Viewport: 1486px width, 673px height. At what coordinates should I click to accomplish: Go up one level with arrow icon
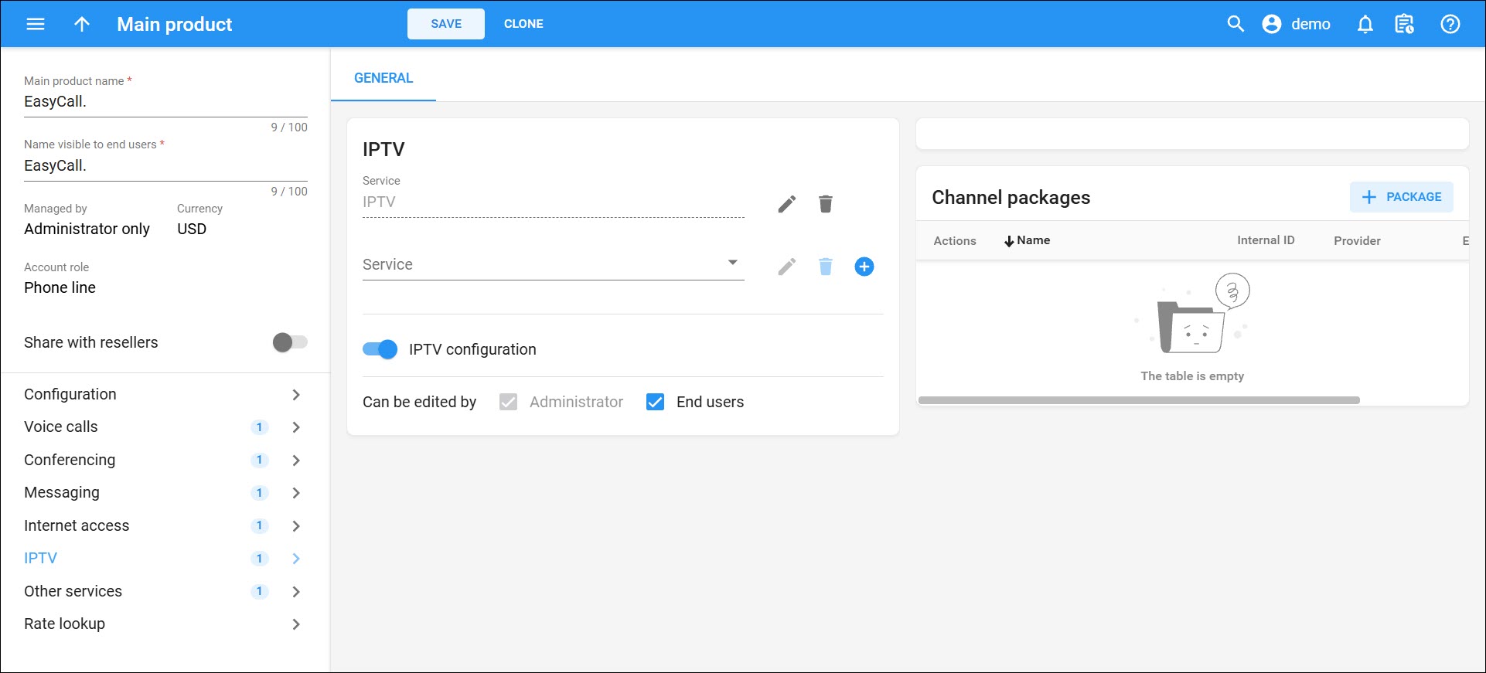[x=82, y=24]
